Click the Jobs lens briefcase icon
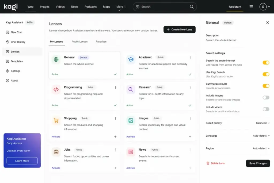 [56, 152]
